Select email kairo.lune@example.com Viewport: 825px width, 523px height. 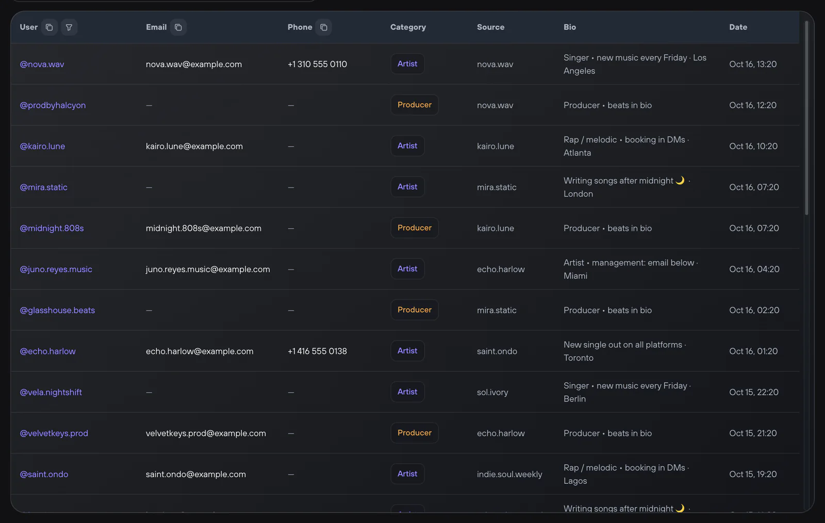pyautogui.click(x=194, y=146)
